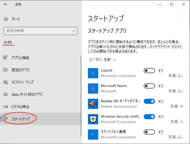Click the Home house icon
This screenshot has height=144, width=190.
coord(6,19)
